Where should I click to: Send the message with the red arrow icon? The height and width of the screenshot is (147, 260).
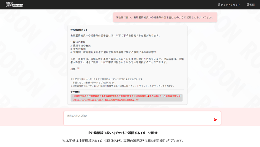tap(215, 119)
